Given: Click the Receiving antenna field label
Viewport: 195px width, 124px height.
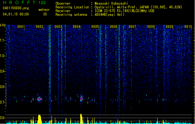Looking at the screenshot, I should coord(71,15).
